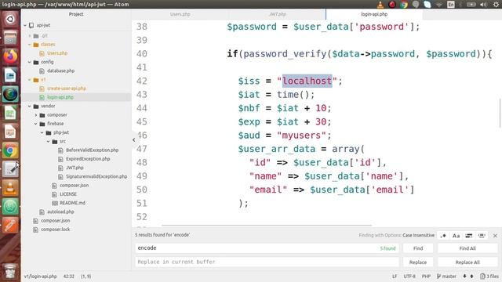Open the system power gear menu
502x282 pixels.
coord(497,5)
